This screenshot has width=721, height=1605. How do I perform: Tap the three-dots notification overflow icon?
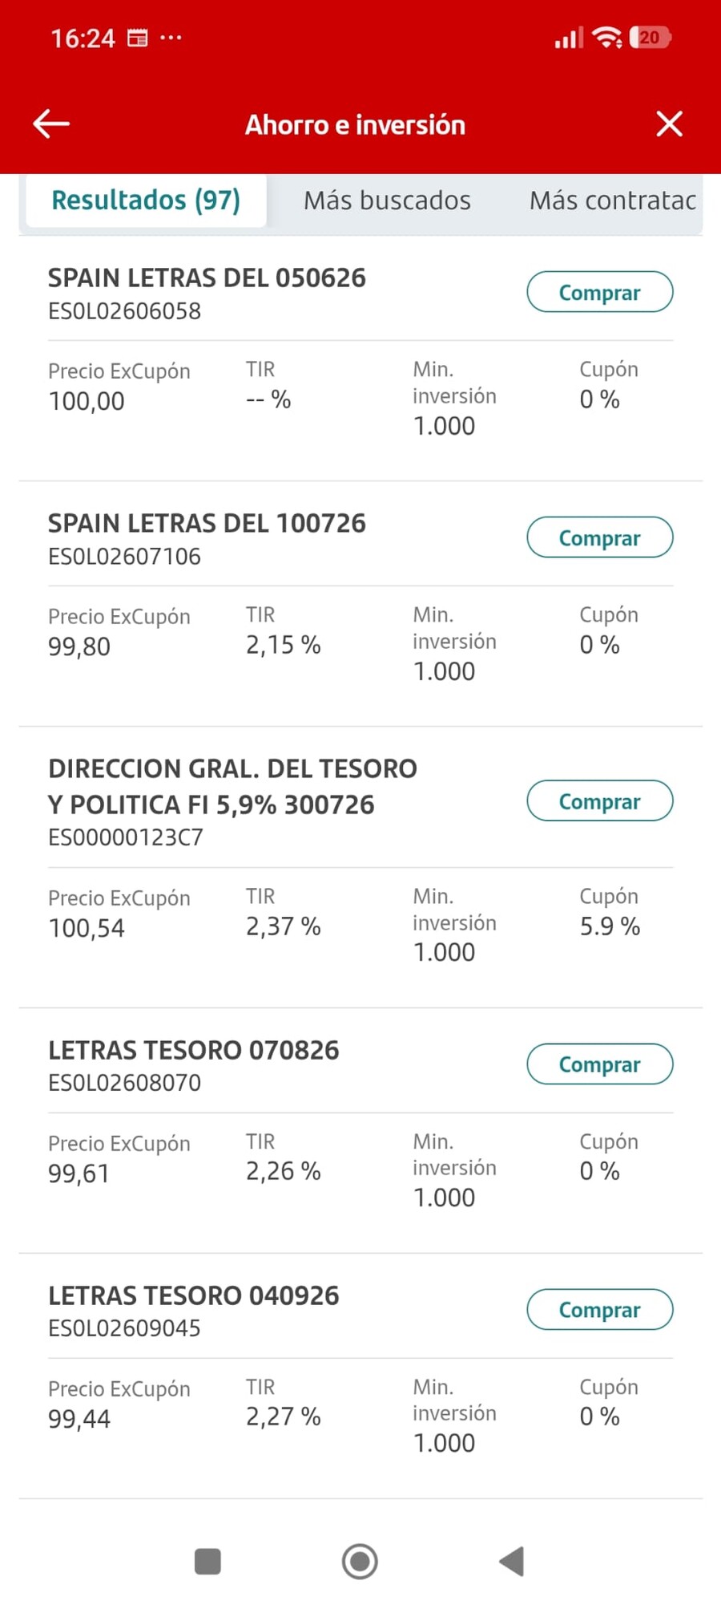click(x=171, y=37)
